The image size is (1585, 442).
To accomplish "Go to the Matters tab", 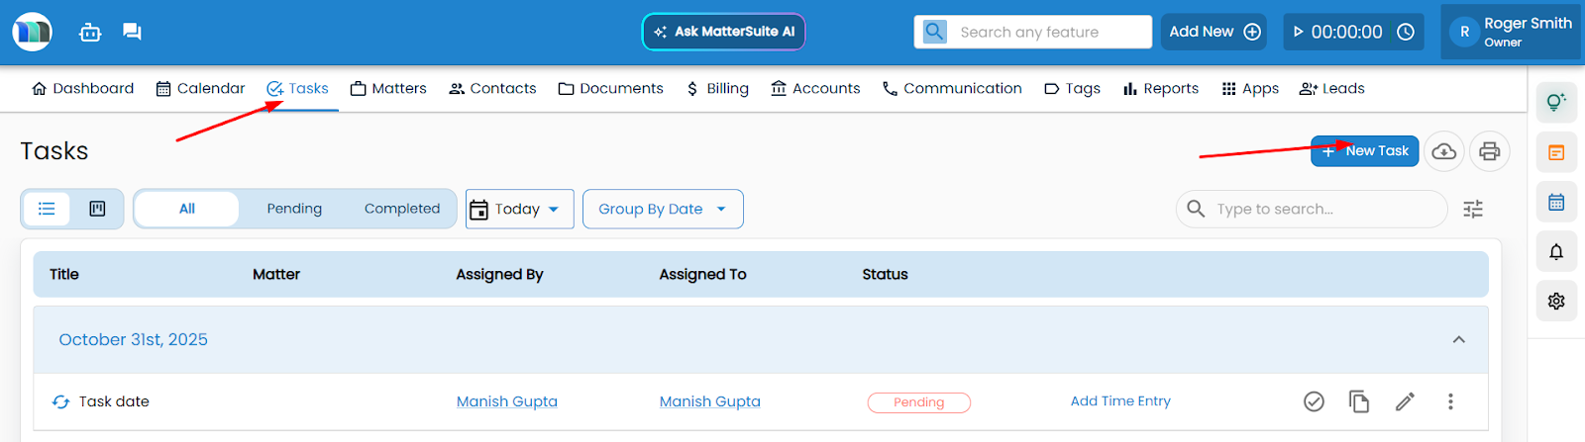I will click(x=388, y=88).
